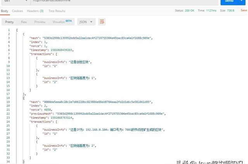The height and width of the screenshot is (164, 248).
Task: Select the Raw view mode
Action: (x=24, y=22)
